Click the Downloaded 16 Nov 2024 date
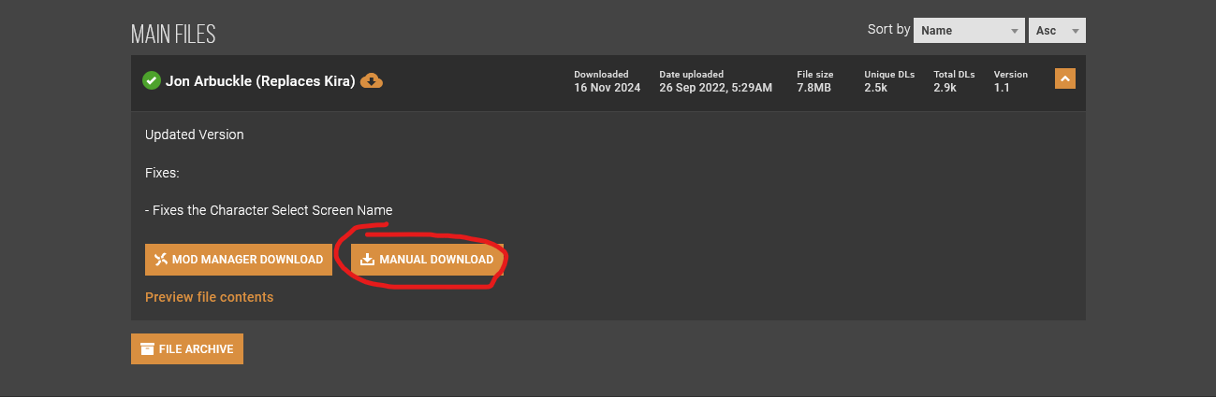Screen dimensions: 1216x397 (x=607, y=88)
